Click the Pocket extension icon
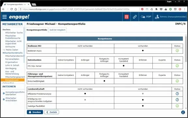Image resolution: width=188 pixels, height=118 pixels. click(161, 9)
